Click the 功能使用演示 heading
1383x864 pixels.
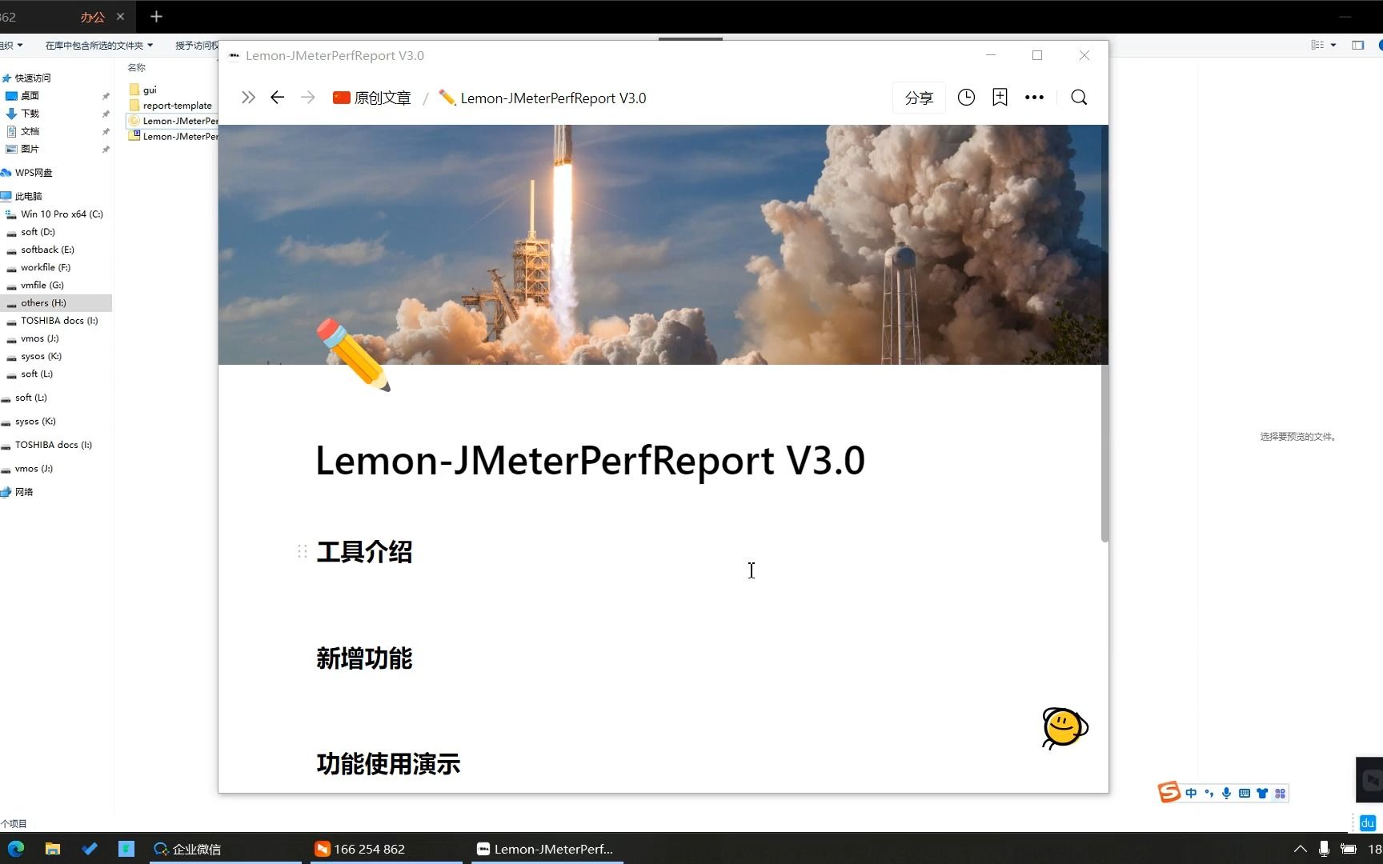pos(388,764)
